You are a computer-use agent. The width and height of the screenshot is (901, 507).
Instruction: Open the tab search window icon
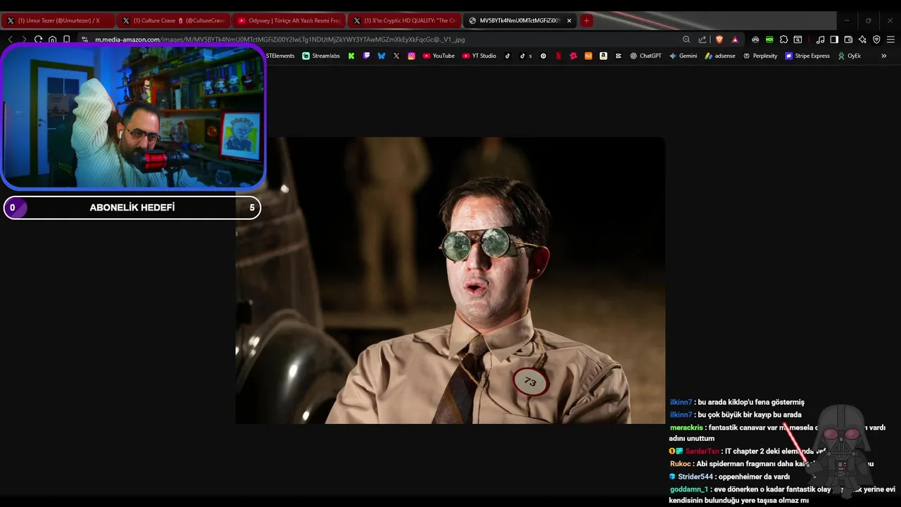point(798,39)
